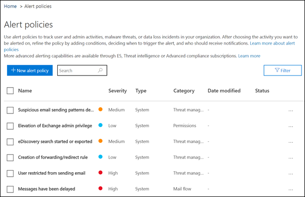Click Low severity text for Elevation of Exchange admin
This screenshot has width=305, height=197.
pyautogui.click(x=112, y=126)
